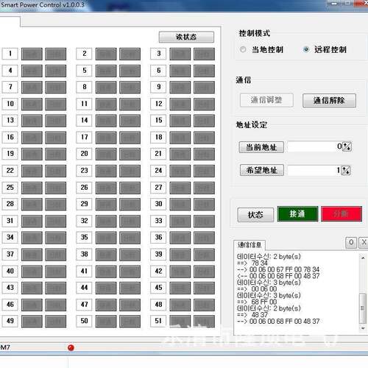Click the right gray button beside channel 12
The image size is (368, 368).
click(204, 104)
